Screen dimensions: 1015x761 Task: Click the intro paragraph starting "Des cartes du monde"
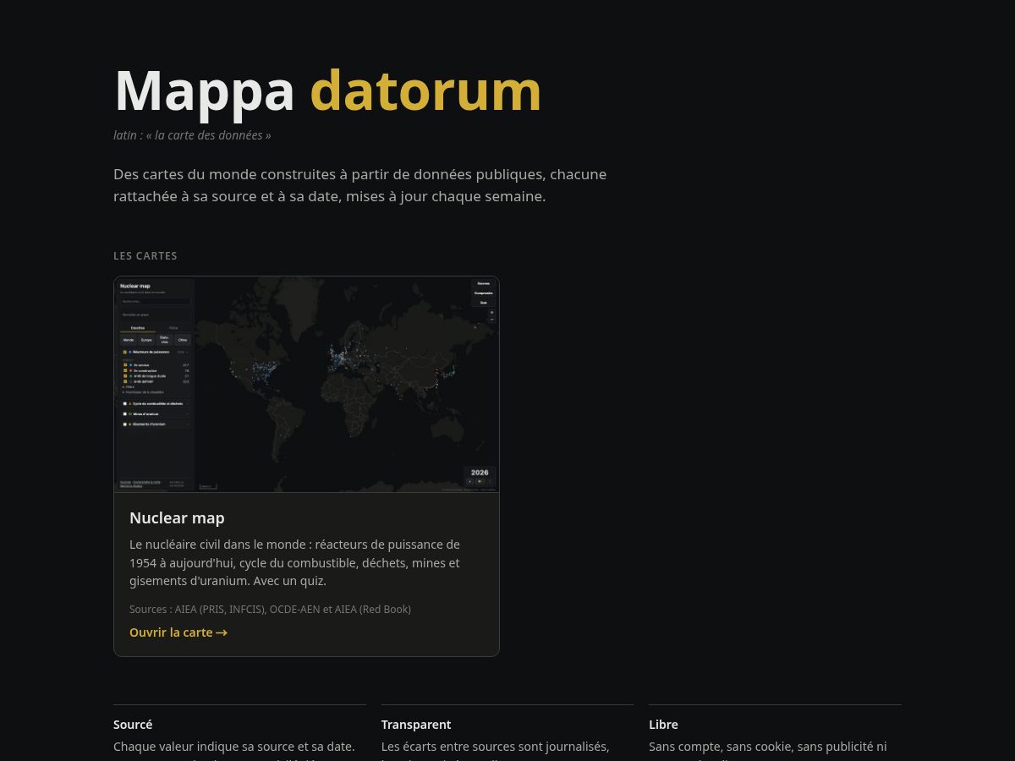click(x=360, y=185)
